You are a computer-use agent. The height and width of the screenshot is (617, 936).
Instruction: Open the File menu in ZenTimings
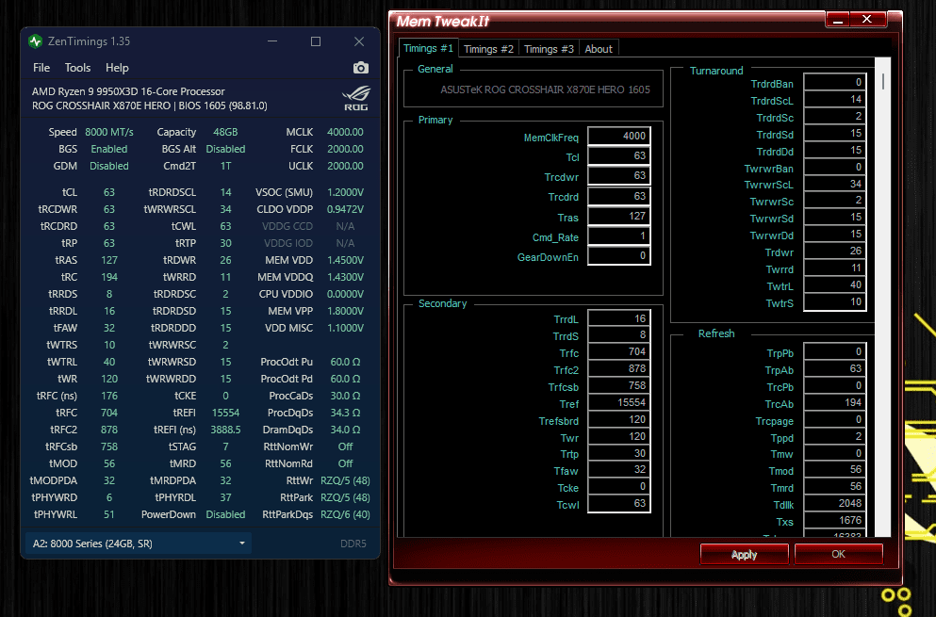tap(41, 68)
